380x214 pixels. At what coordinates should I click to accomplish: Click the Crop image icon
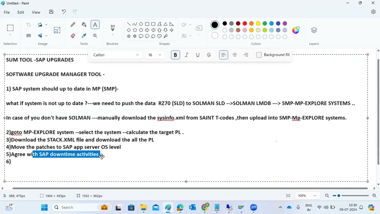(28, 25)
